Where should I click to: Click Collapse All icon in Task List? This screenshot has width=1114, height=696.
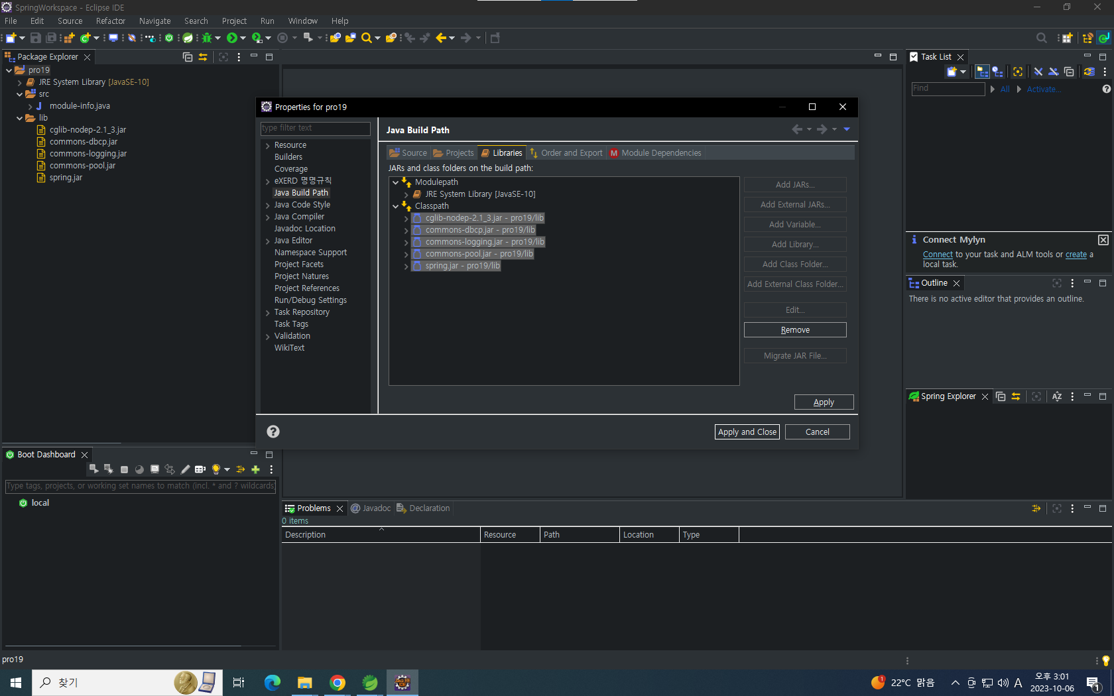pyautogui.click(x=1069, y=72)
